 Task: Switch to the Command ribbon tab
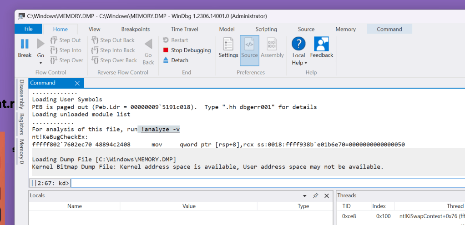tap(389, 29)
